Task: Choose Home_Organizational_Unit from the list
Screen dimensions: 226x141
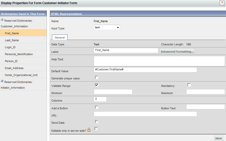Action: tap(21, 75)
